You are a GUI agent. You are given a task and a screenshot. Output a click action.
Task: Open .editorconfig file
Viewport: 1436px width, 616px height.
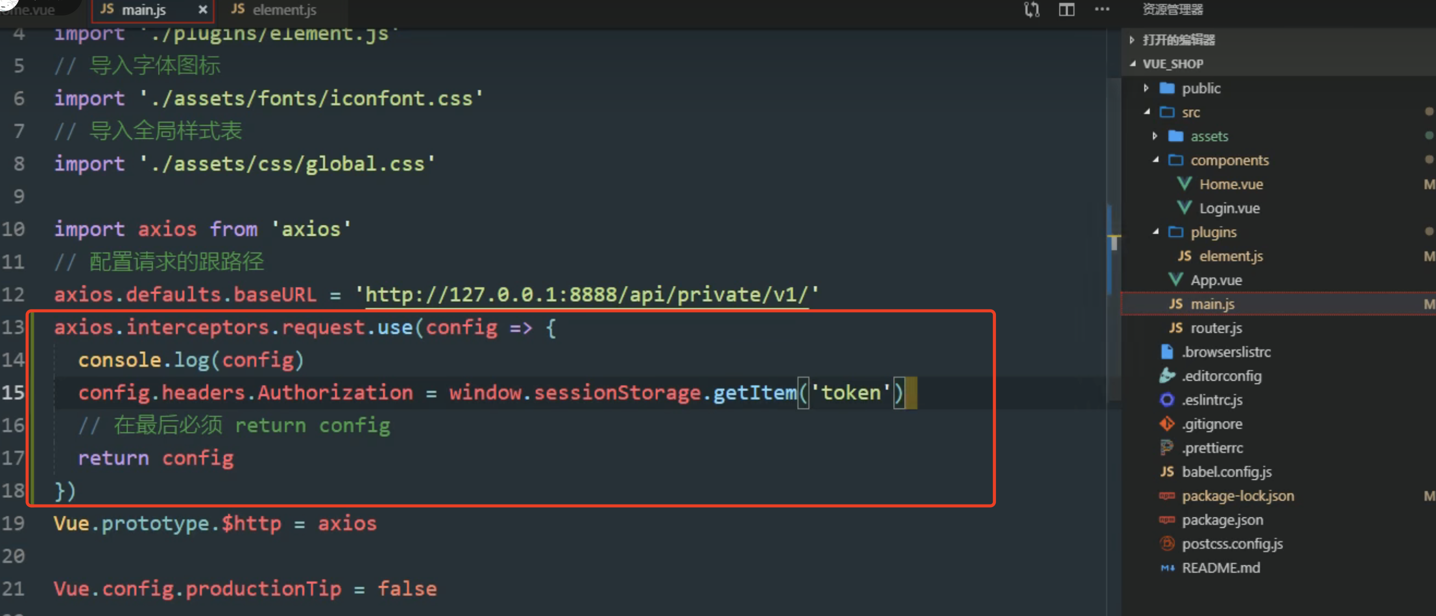(1222, 376)
